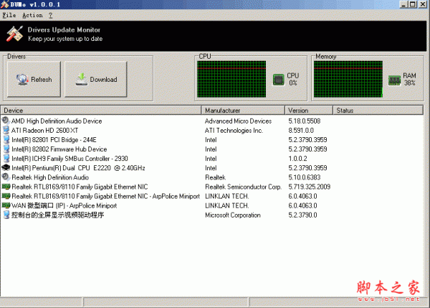This screenshot has width=430, height=308.
Task: Click version 5.18.0.5508 cell
Action: tap(305, 121)
